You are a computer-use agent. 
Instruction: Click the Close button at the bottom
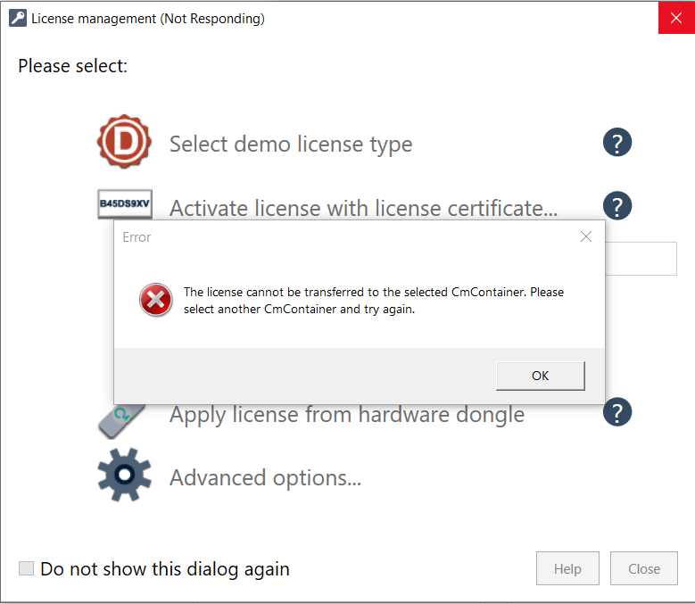643,568
